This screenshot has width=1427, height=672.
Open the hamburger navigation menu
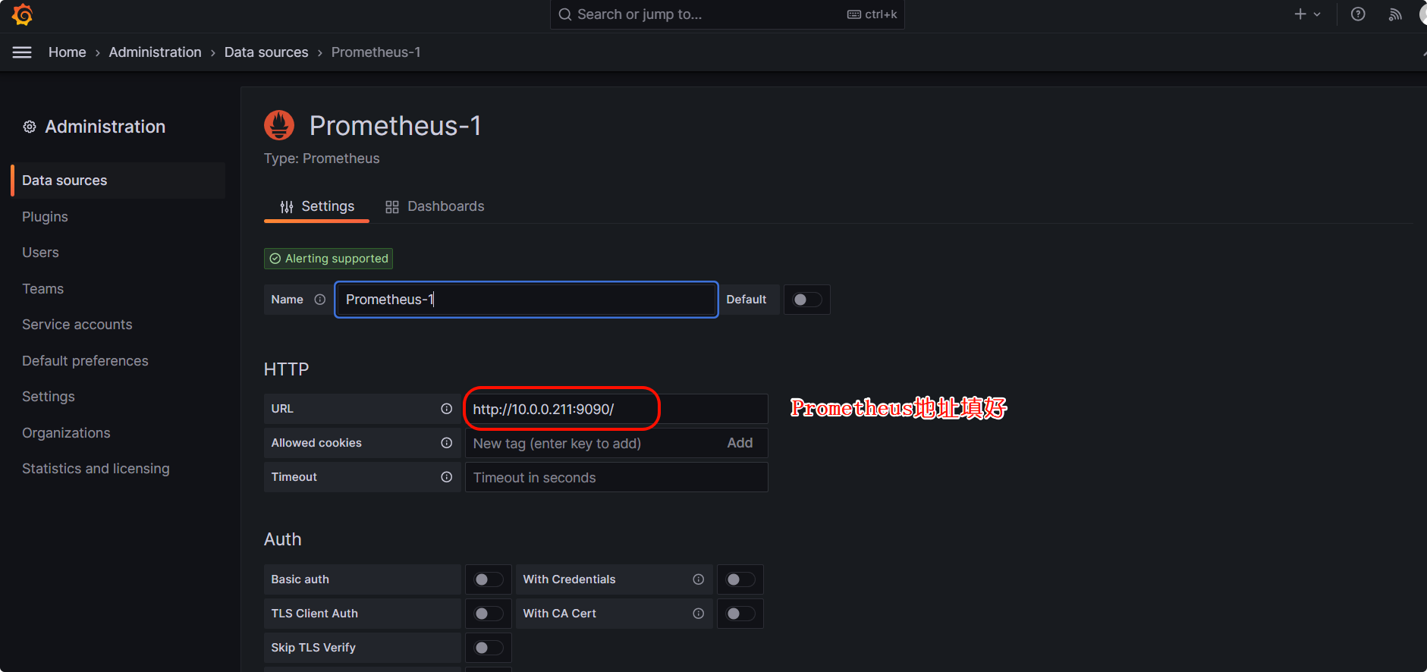tap(22, 52)
